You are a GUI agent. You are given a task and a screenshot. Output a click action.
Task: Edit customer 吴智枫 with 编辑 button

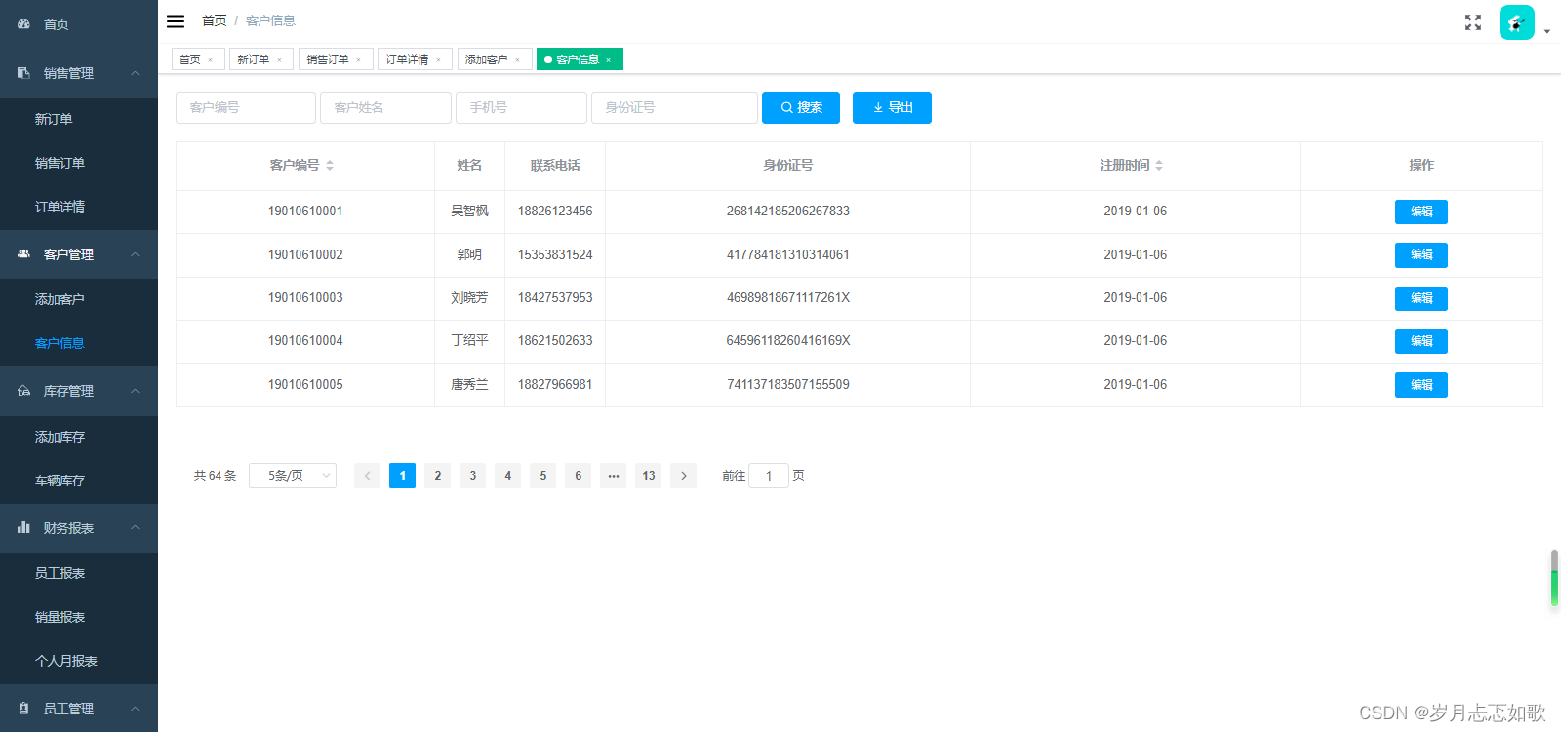(1421, 212)
